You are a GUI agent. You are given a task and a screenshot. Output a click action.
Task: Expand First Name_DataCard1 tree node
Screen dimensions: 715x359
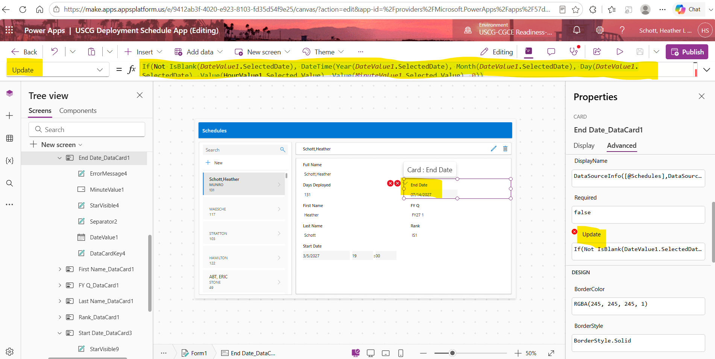point(59,269)
